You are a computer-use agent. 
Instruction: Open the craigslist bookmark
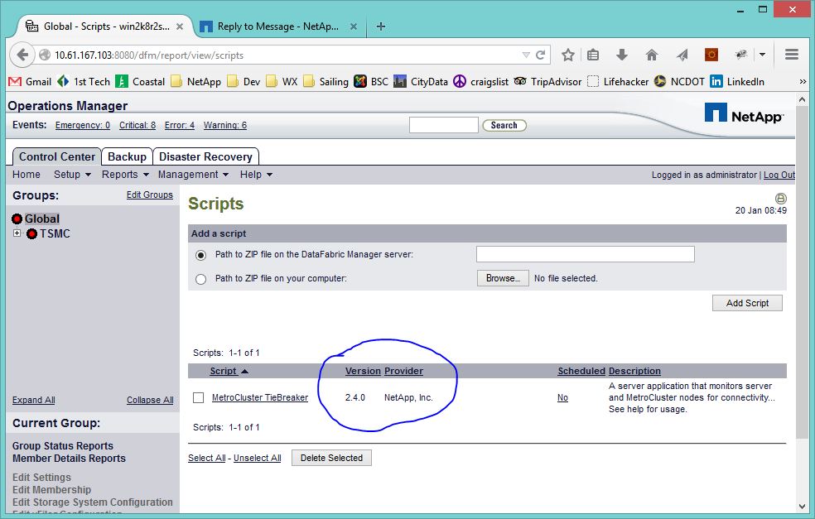[480, 82]
